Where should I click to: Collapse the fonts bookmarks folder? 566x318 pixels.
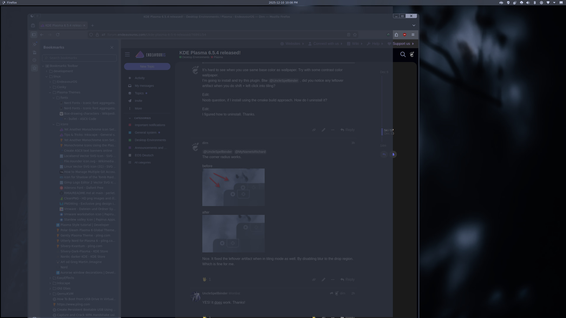(54, 98)
